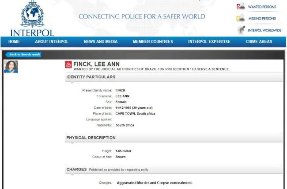Screen dimensions: 287x189
Task: Click the Wanted Persons red icon
Action: (241, 6)
